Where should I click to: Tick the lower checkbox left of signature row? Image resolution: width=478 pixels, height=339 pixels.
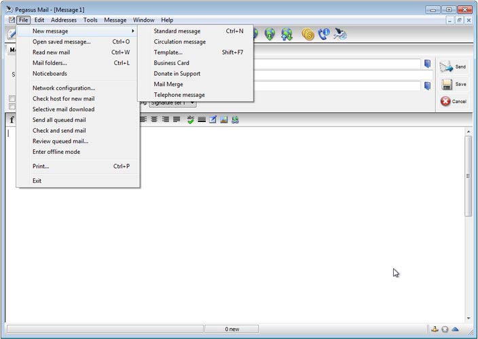click(x=12, y=106)
